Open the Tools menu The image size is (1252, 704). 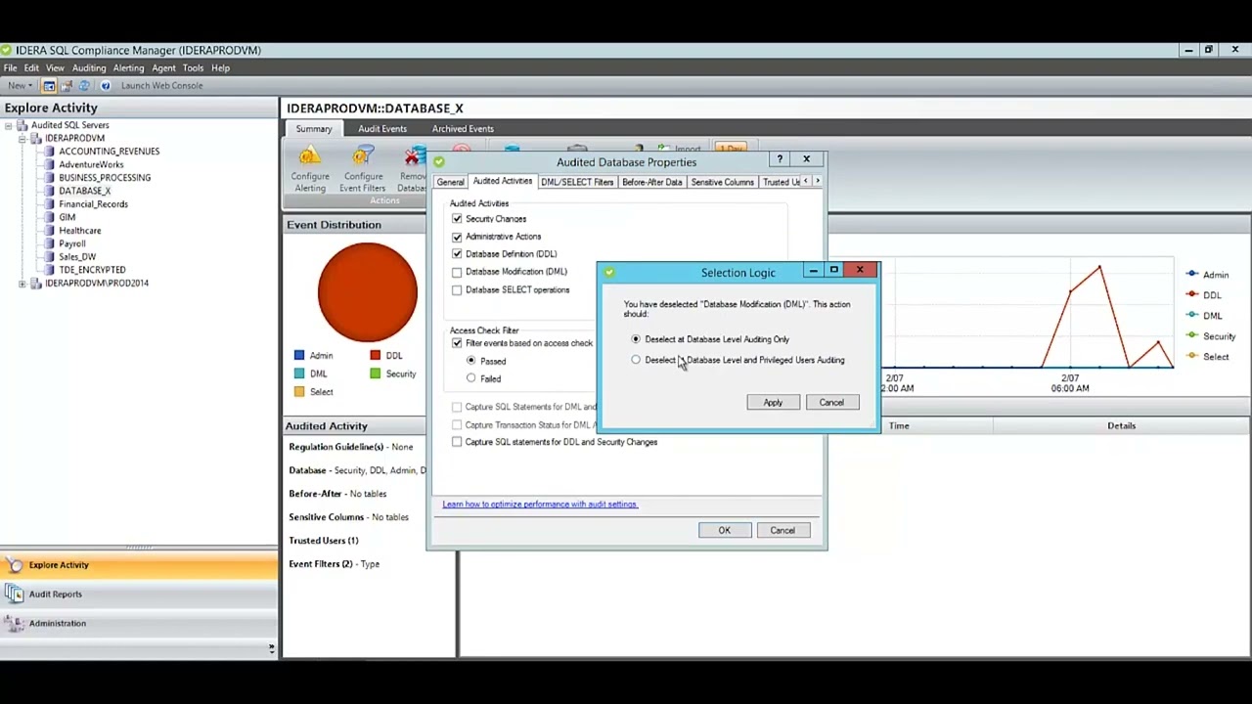point(193,68)
